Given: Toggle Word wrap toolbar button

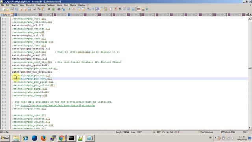Looking at the screenshot, I should [89, 9].
